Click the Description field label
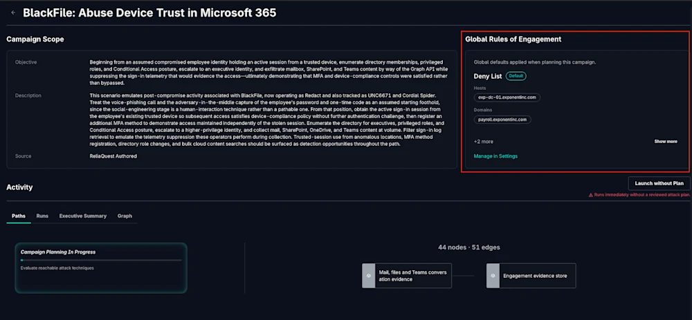This screenshot has height=320, width=692. click(x=28, y=95)
